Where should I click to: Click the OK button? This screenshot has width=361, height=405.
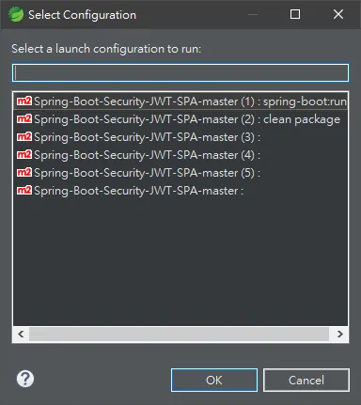(x=214, y=381)
